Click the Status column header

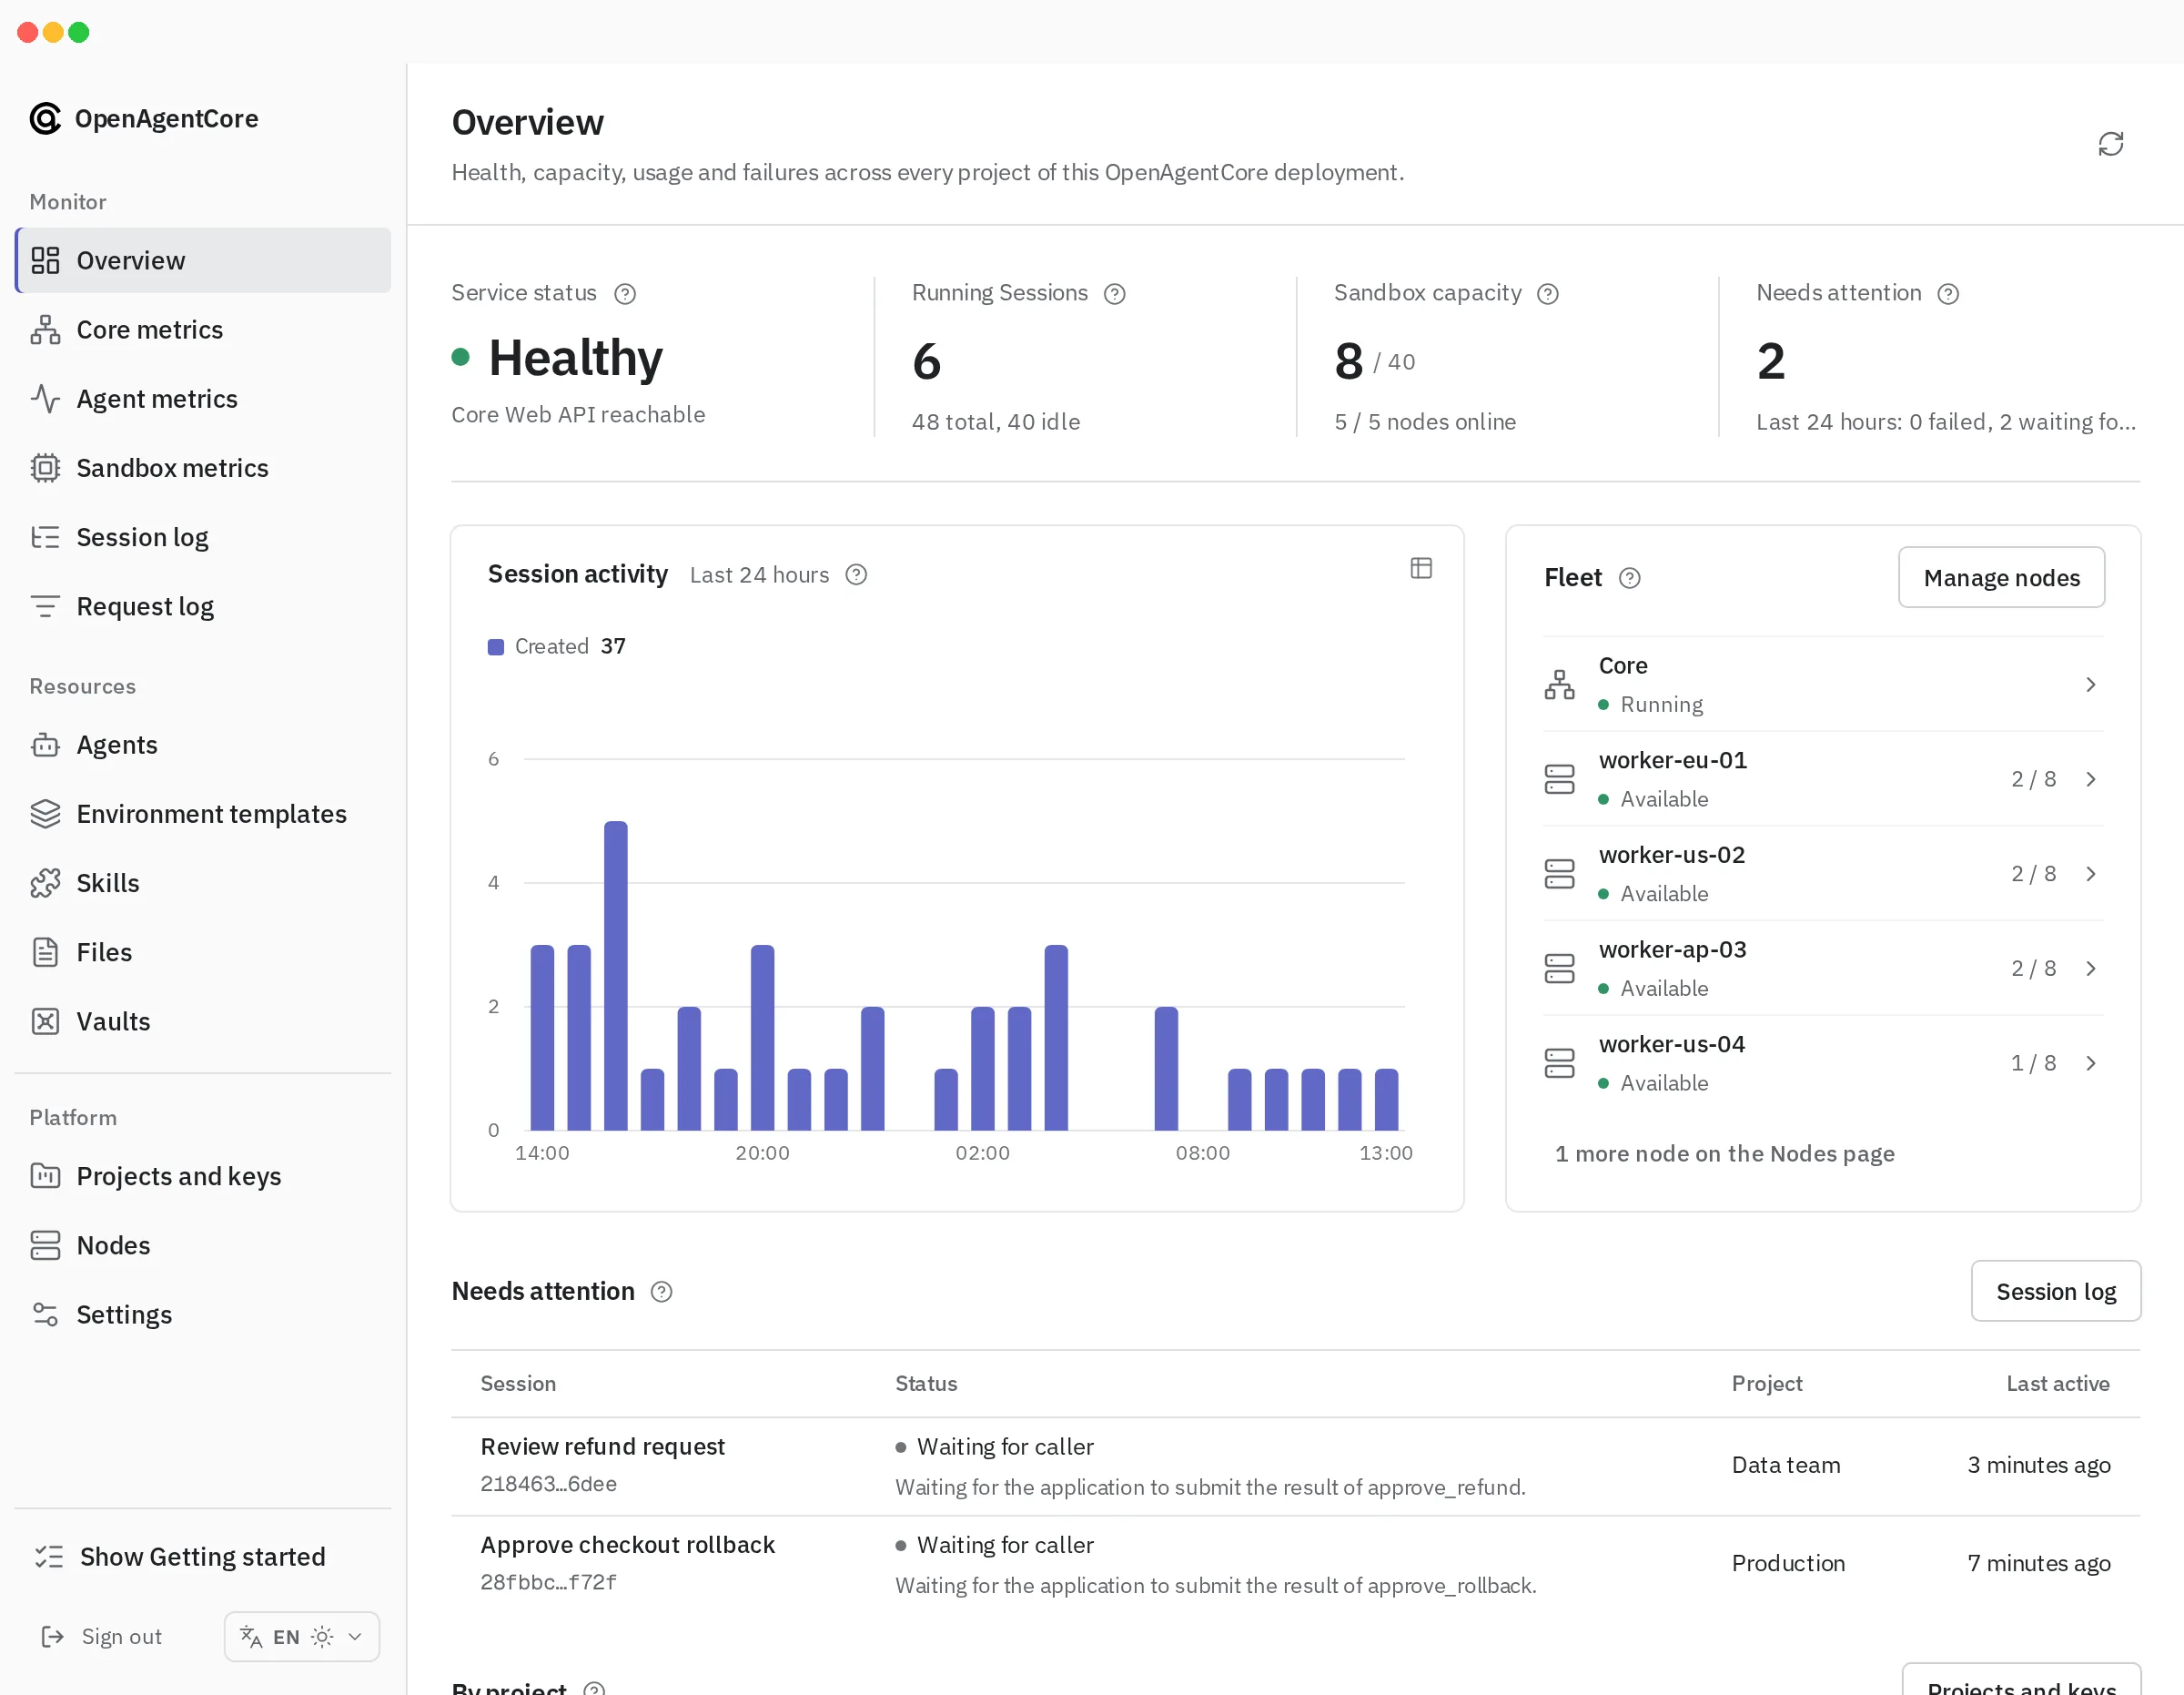(926, 1383)
